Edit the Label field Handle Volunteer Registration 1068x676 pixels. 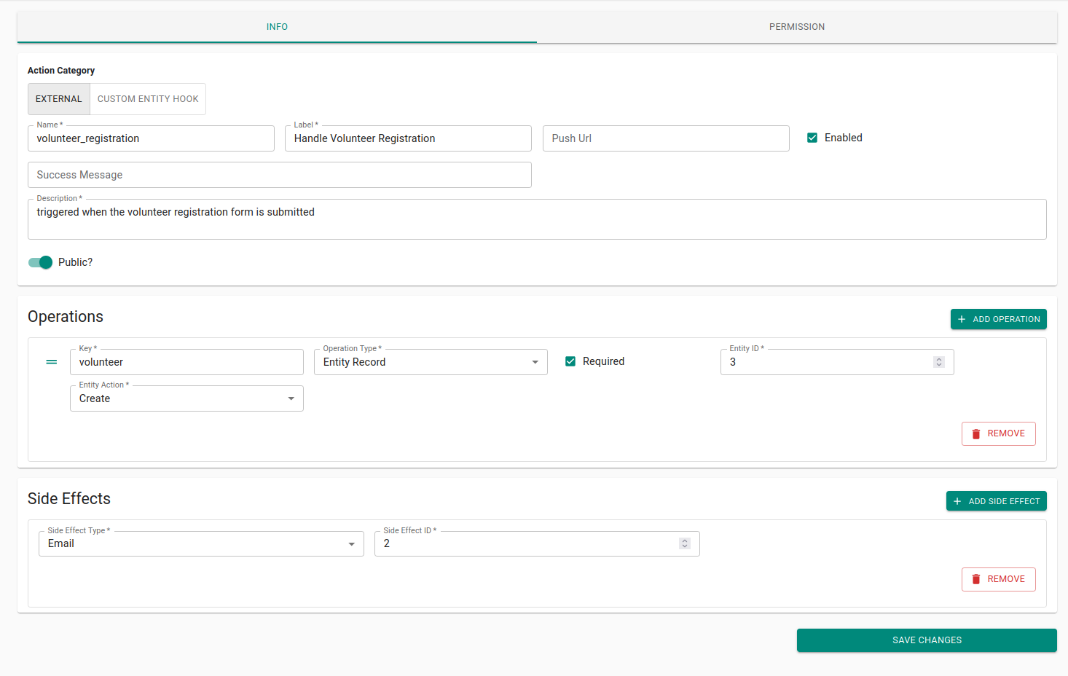(408, 138)
